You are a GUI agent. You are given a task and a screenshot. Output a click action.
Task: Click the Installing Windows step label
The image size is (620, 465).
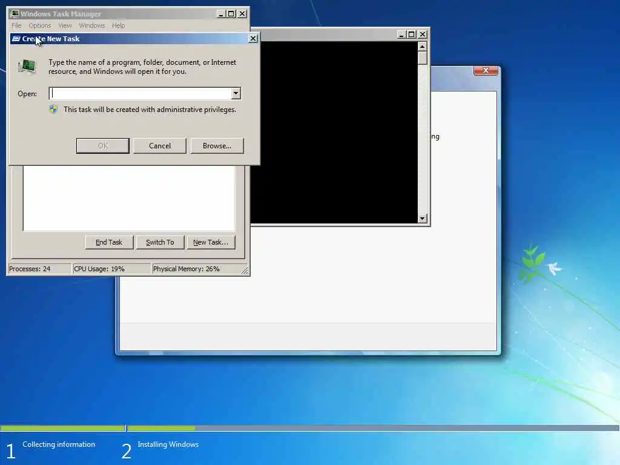[x=168, y=444]
